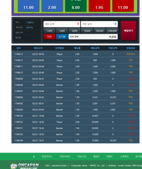Open 먹튀사이트 in the footer navigation

pos(65,157)
